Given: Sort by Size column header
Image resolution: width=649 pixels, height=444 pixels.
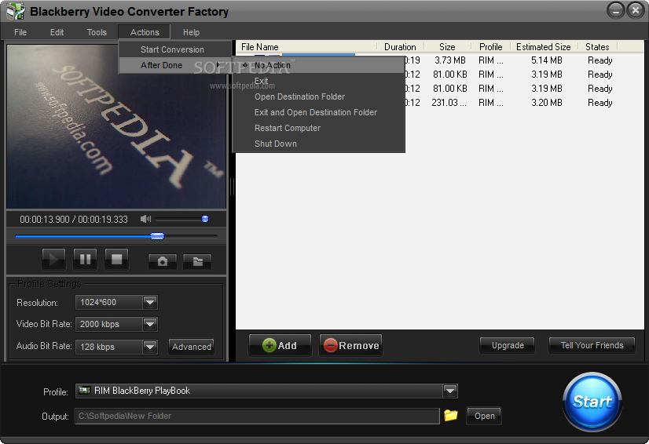Looking at the screenshot, I should pyautogui.click(x=447, y=47).
